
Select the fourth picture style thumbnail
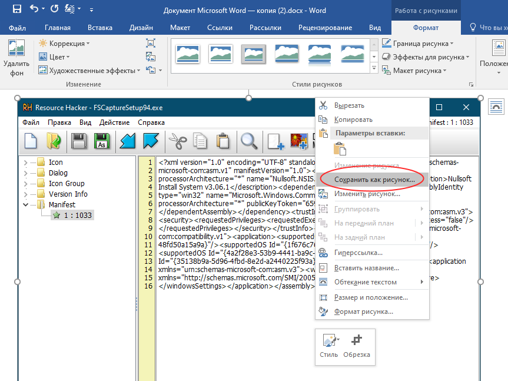point(287,54)
